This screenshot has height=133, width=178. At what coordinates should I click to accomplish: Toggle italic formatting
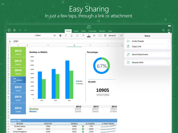coord(66,36)
